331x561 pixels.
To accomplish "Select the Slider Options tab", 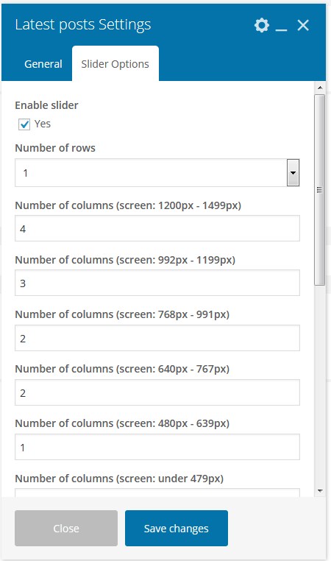I will [115, 64].
